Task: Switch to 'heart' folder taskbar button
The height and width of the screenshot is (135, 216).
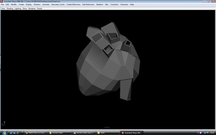Action: [108, 133]
